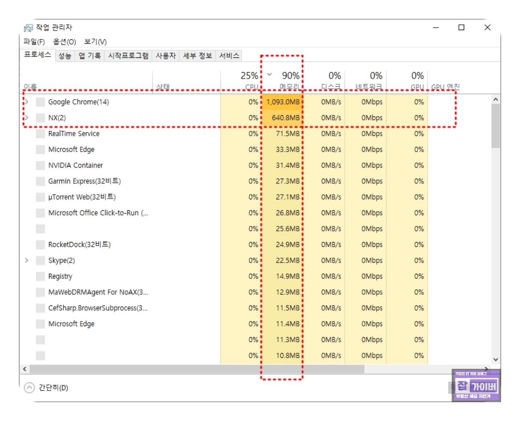The height and width of the screenshot is (421, 520).
Task: Expand the Google Chrome(14) process group
Action: click(x=27, y=102)
